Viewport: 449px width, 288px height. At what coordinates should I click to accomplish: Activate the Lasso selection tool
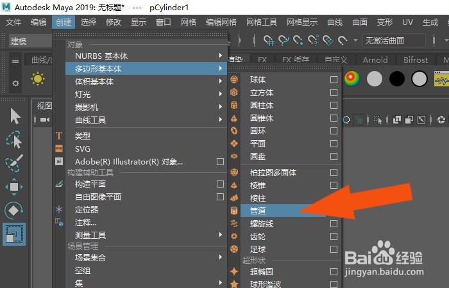pyautogui.click(x=13, y=140)
